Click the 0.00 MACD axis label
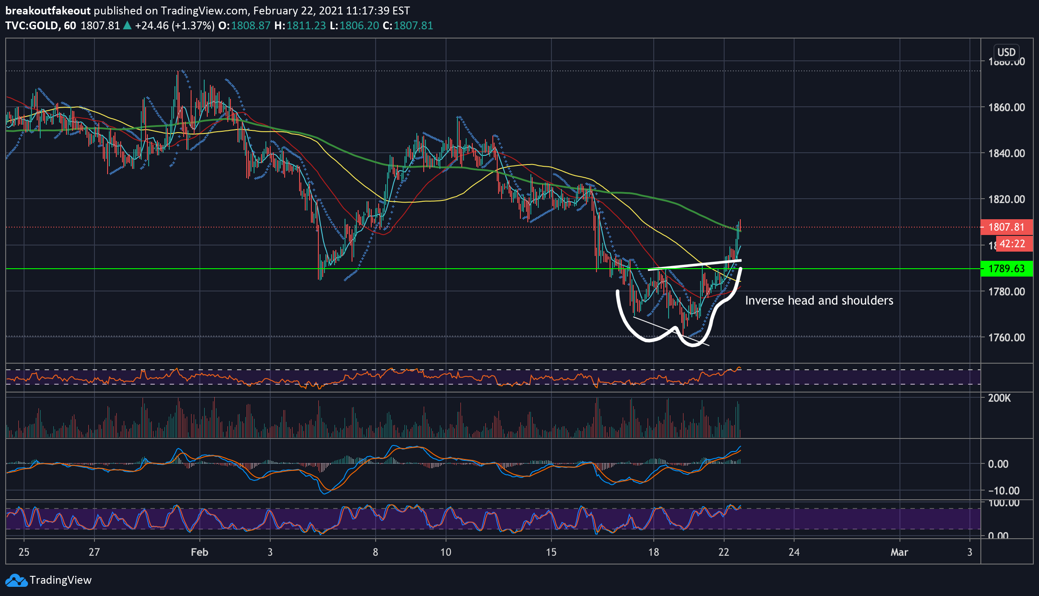Viewport: 1039px width, 596px height. 998,464
